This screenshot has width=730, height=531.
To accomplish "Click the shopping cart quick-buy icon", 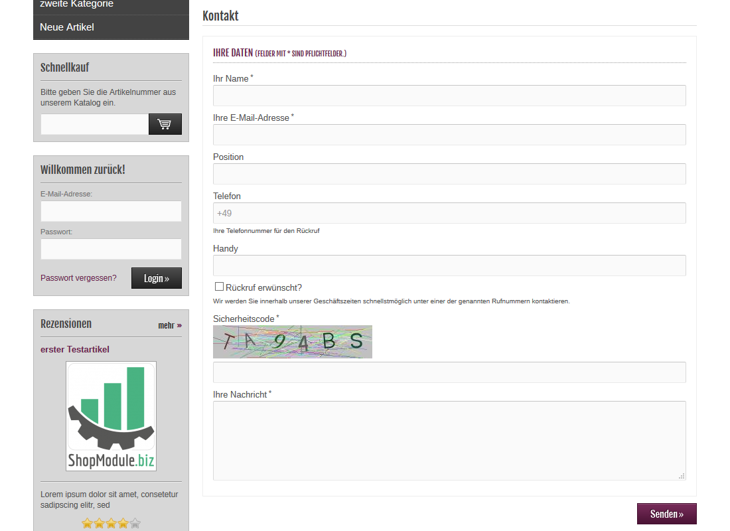I will (x=165, y=124).
